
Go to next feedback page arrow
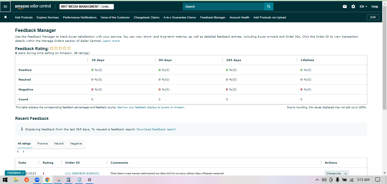tap(23, 151)
